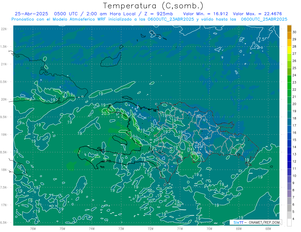Click the '75W' longitude axis label

pos(62,229)
